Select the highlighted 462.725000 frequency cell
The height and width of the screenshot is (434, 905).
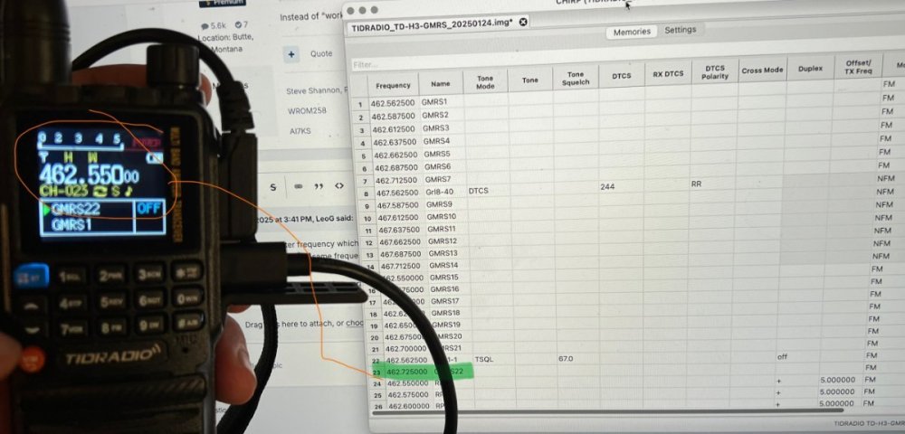tap(408, 372)
